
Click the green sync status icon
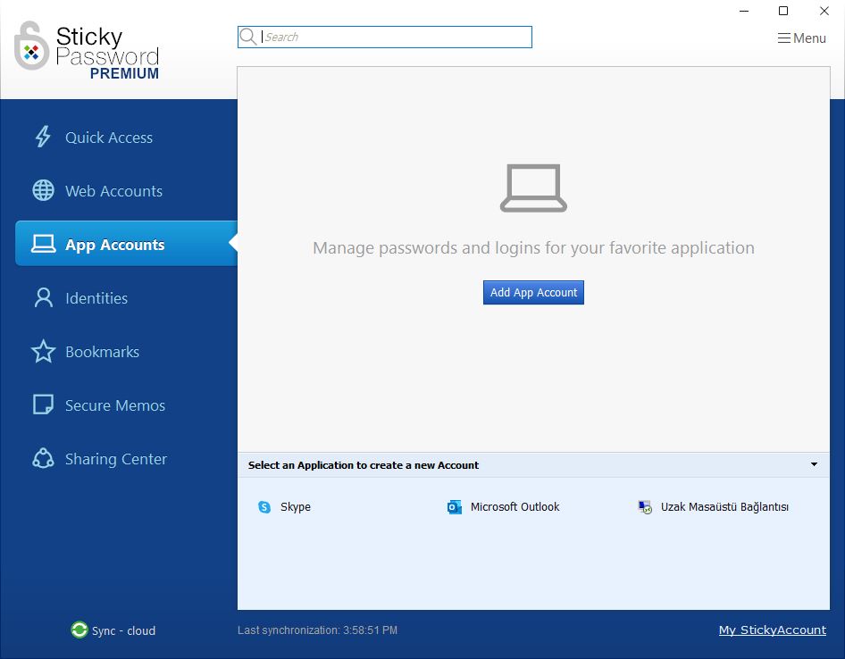(x=79, y=630)
